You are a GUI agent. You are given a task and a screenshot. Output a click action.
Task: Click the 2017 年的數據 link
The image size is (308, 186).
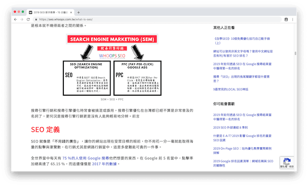click(104, 164)
